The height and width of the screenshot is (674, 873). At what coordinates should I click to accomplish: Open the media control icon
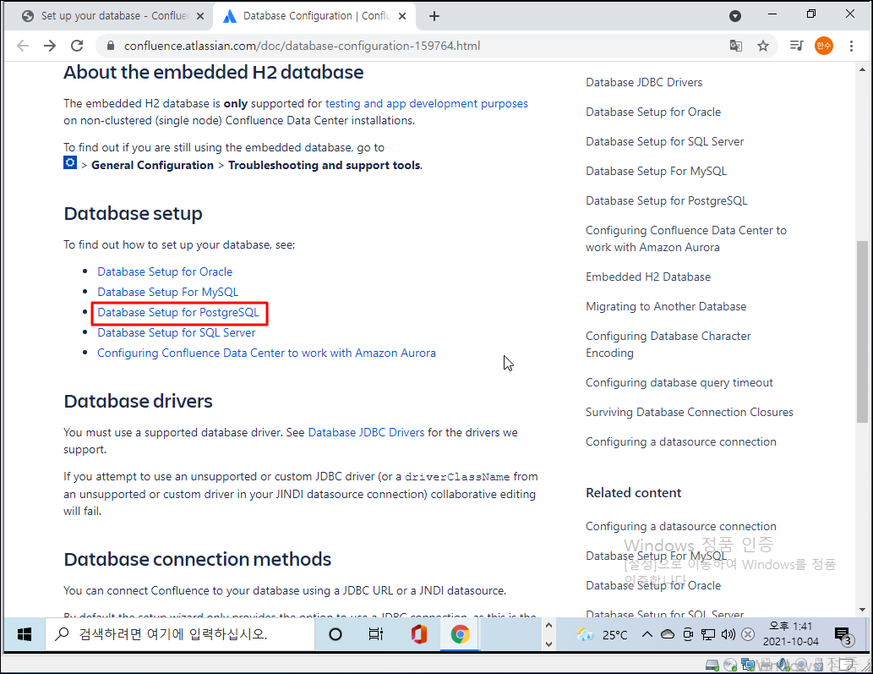[797, 46]
